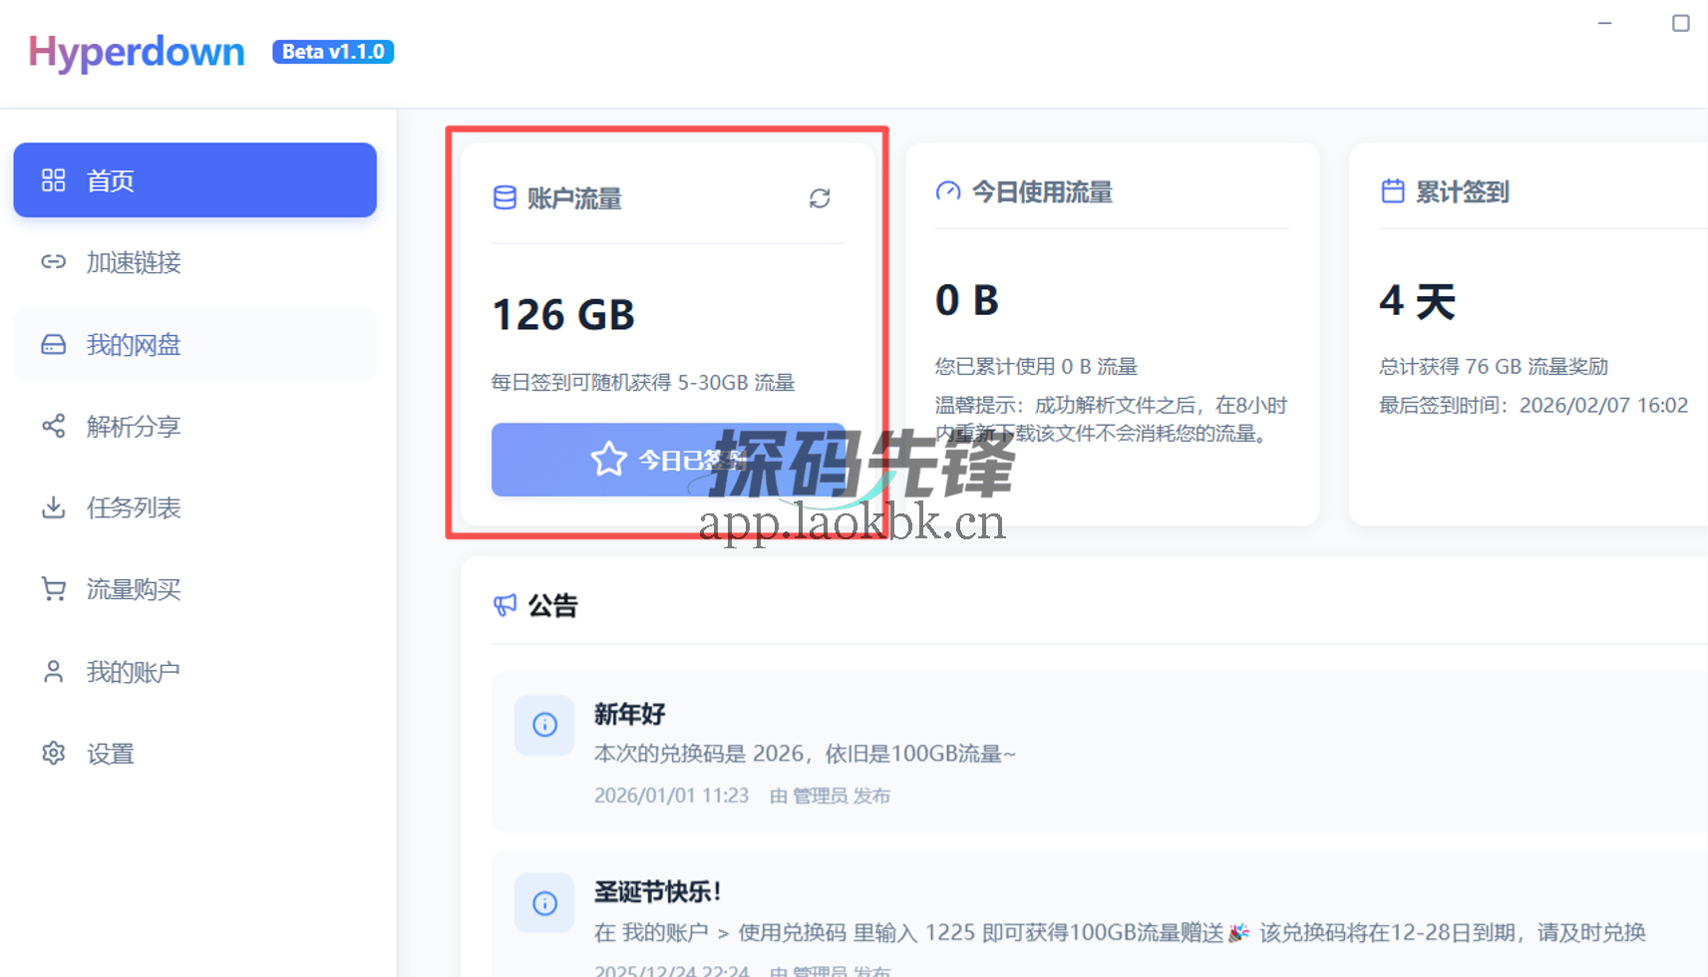Click the Hyperdown logo at top left
The height and width of the screenshot is (977, 1708).
pos(136,51)
